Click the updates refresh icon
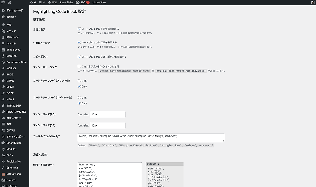This screenshot has width=316, height=187. click(31, 2)
